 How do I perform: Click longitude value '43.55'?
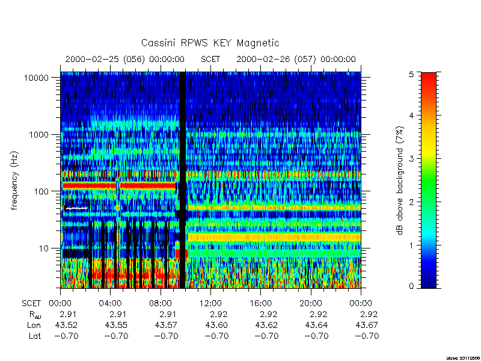point(116,325)
